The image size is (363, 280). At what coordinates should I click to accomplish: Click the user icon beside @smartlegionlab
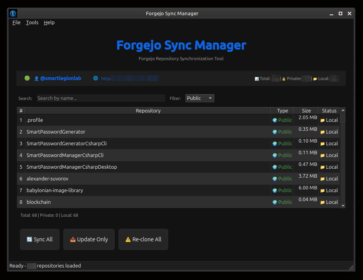36,78
